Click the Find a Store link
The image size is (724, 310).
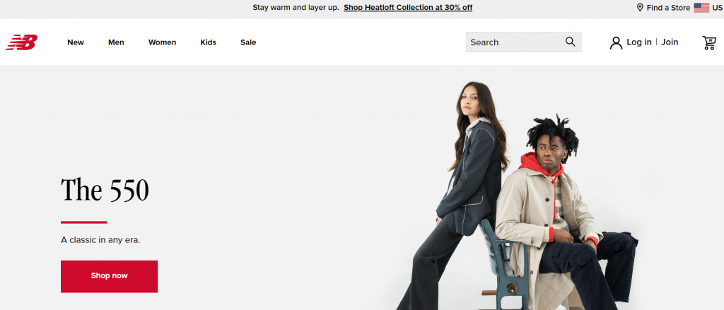point(668,7)
